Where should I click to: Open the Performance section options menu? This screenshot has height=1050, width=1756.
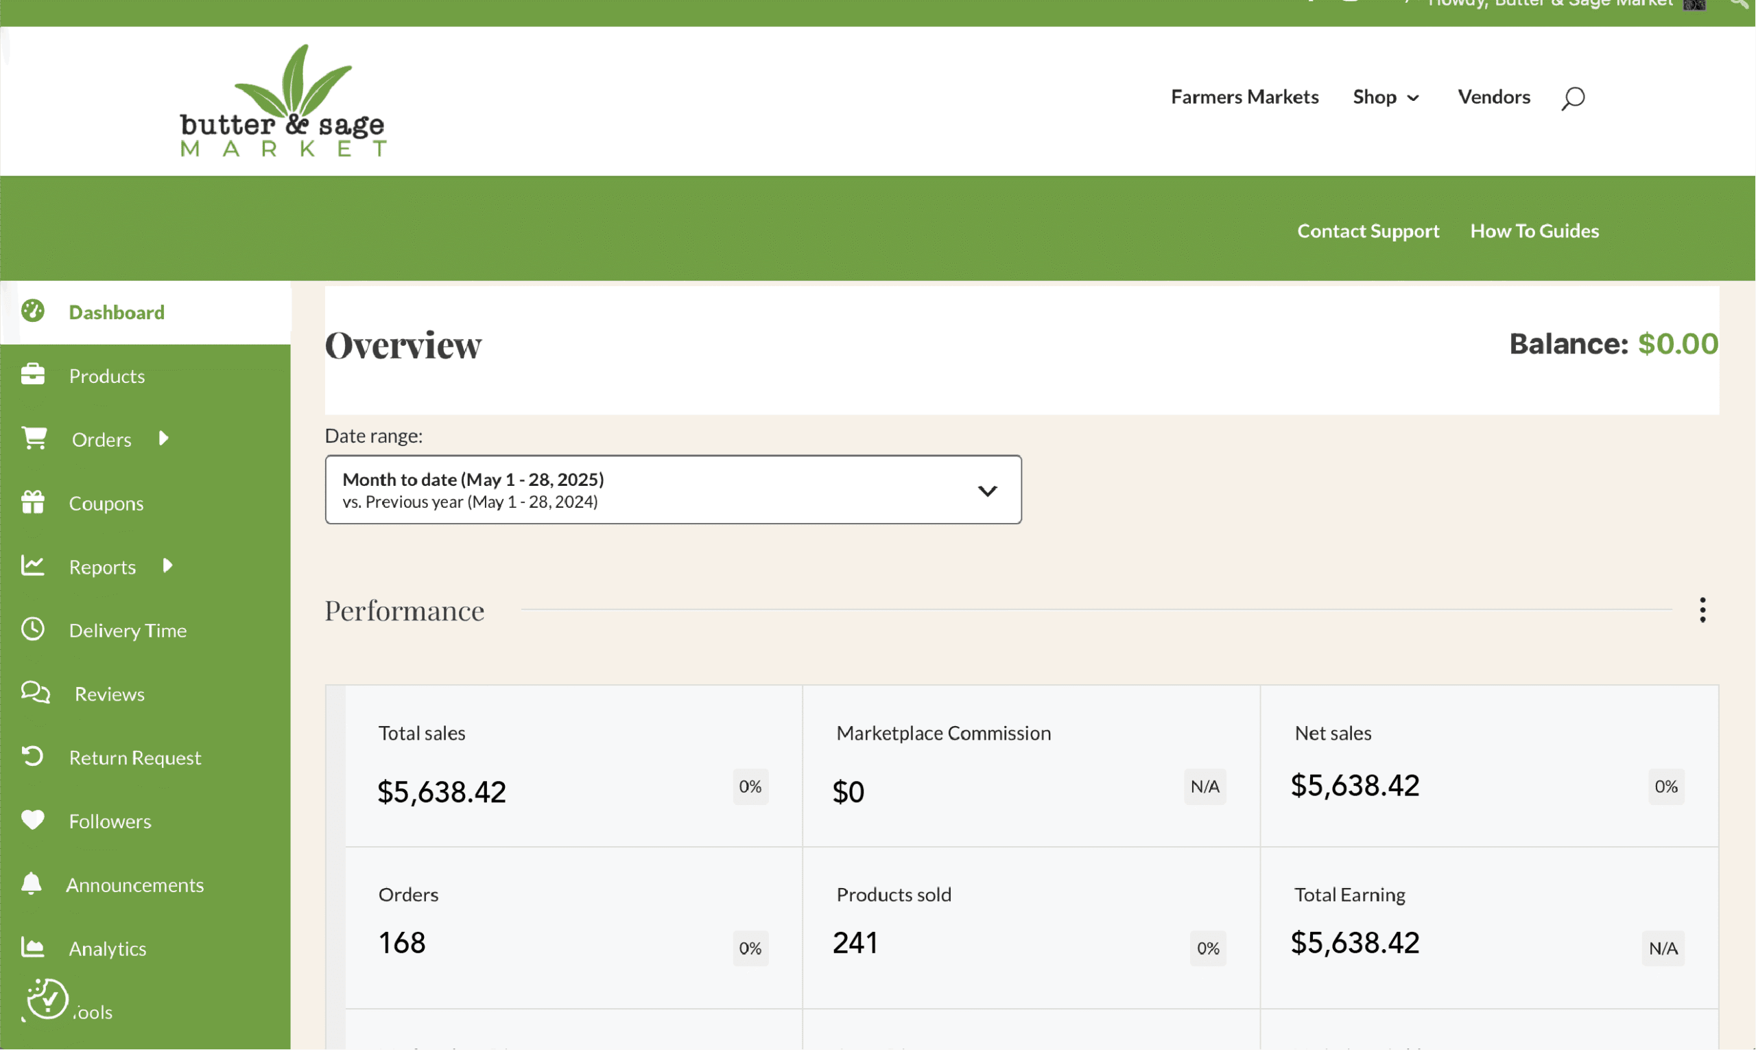pyautogui.click(x=1703, y=610)
